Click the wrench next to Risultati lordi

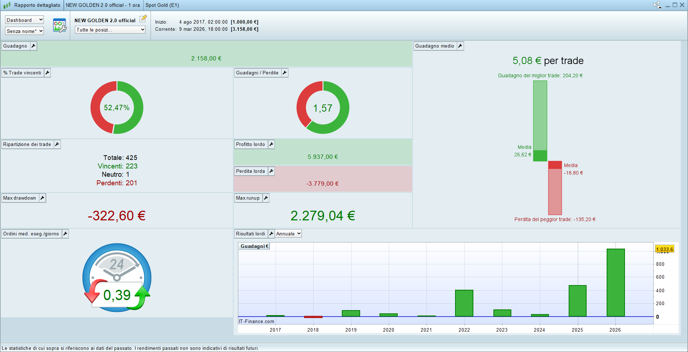coord(271,234)
